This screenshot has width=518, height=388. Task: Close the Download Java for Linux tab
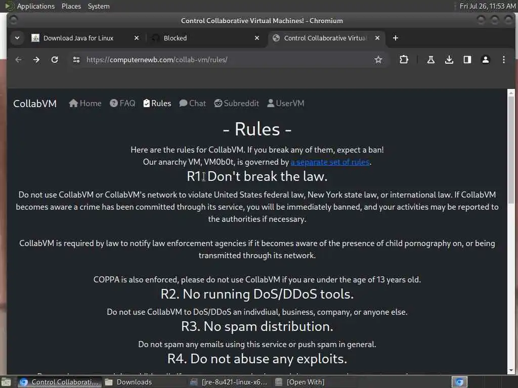(x=137, y=38)
